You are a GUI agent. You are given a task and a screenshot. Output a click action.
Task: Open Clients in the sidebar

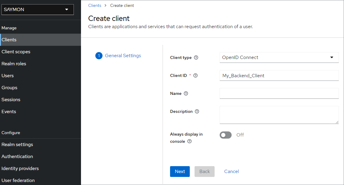40,40
